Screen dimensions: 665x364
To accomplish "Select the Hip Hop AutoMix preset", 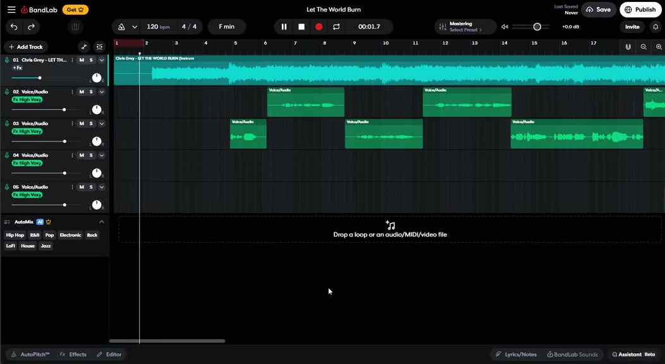I will pyautogui.click(x=15, y=235).
